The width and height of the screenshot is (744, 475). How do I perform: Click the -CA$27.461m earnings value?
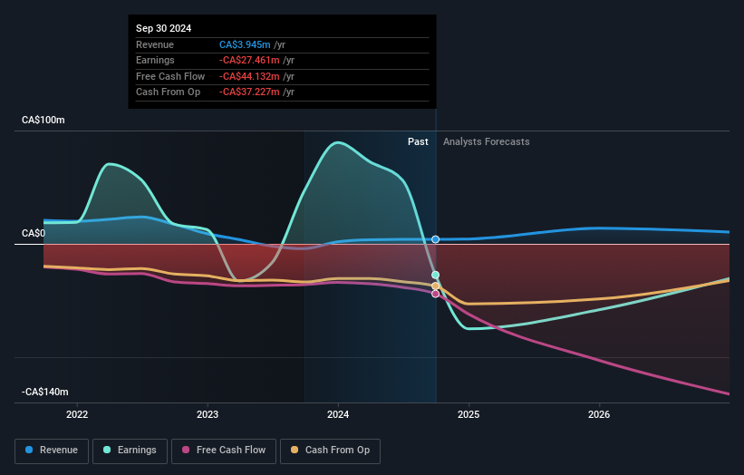point(249,60)
